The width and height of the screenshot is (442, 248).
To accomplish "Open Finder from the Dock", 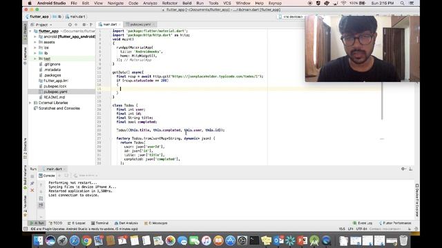I will 39,240.
